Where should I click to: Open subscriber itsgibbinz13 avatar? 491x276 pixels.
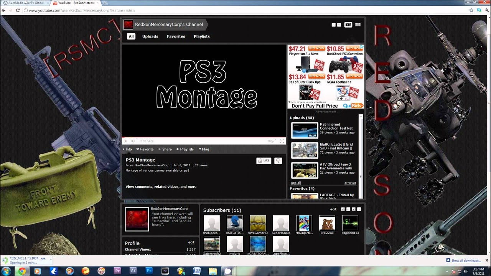point(350,223)
